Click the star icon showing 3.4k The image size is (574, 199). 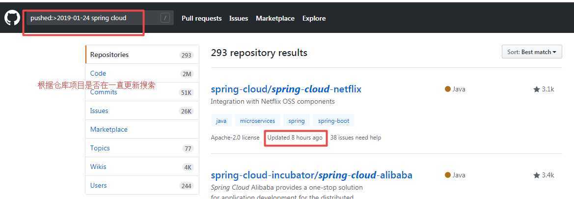pos(537,175)
